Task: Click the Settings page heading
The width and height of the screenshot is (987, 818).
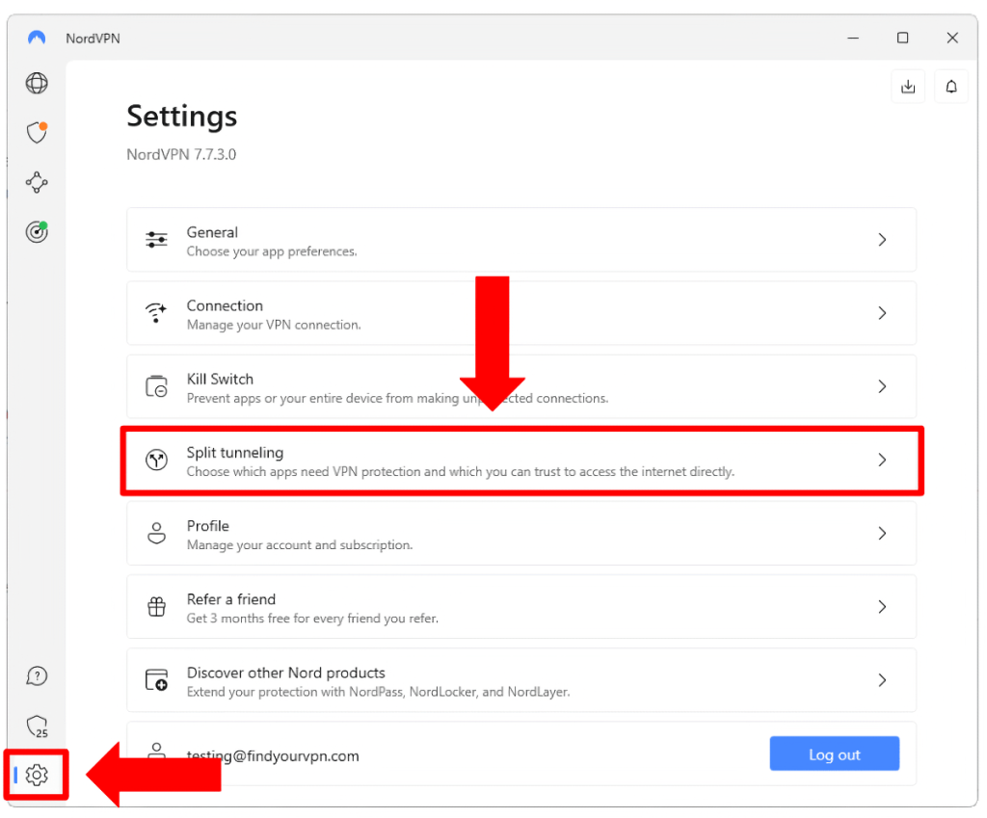Action: tap(182, 117)
